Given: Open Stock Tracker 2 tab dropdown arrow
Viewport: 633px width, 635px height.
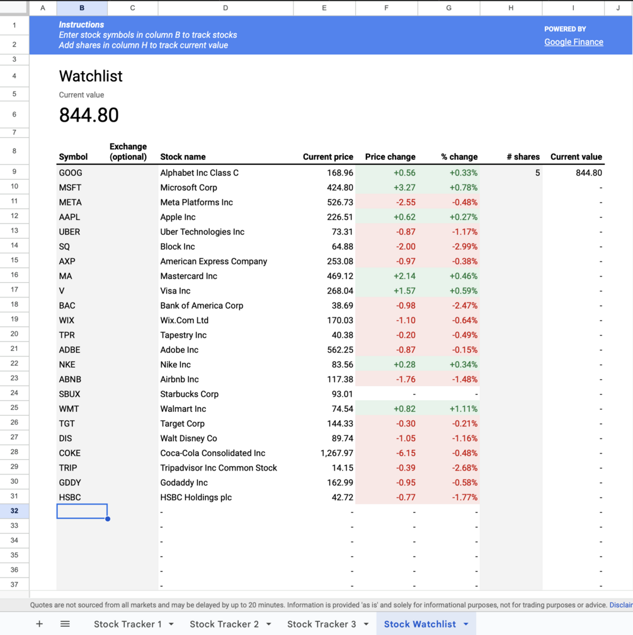Looking at the screenshot, I should tap(268, 624).
